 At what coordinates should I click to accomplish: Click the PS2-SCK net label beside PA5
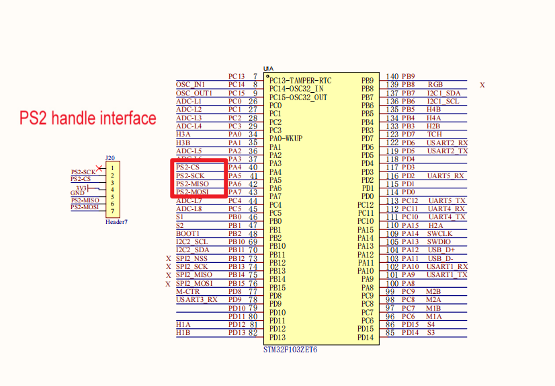190,176
